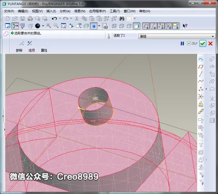Select the Zoom Out magnifier icon
The height and width of the screenshot is (194, 218).
[x=56, y=26]
